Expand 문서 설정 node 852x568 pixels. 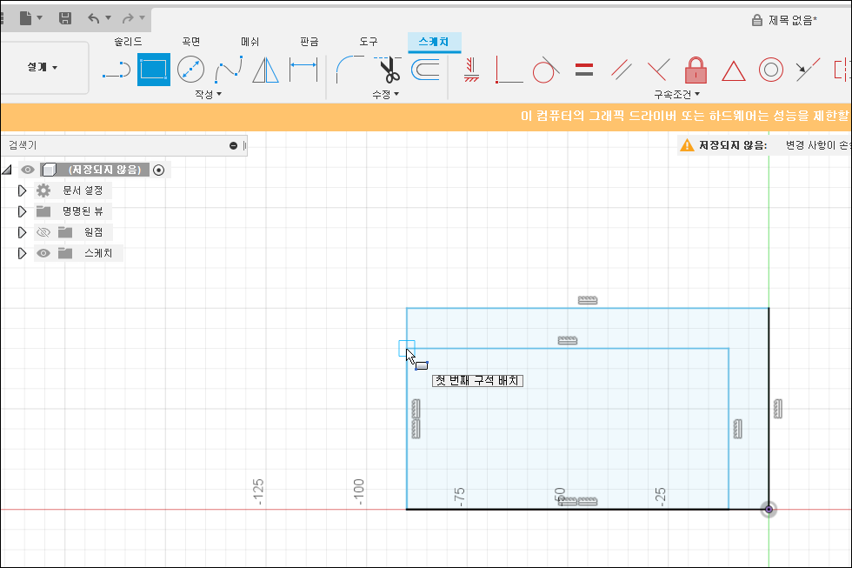tap(22, 190)
